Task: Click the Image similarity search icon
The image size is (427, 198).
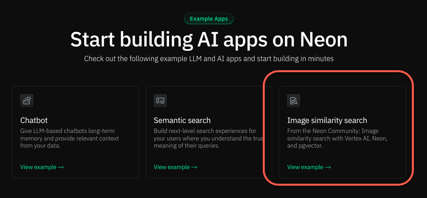Action: coord(293,101)
